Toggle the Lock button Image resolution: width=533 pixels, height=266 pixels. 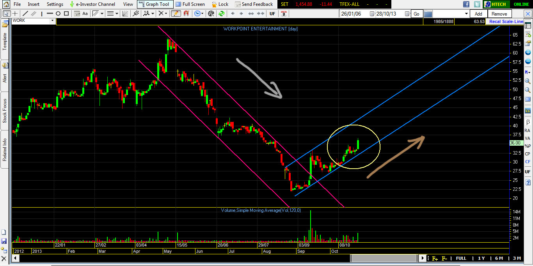coord(220,4)
